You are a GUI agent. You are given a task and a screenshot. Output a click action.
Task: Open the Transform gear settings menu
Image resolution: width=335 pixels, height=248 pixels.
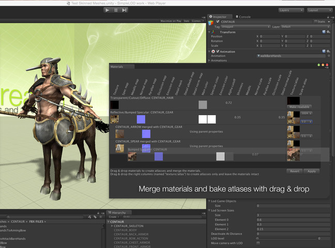pyautogui.click(x=328, y=32)
